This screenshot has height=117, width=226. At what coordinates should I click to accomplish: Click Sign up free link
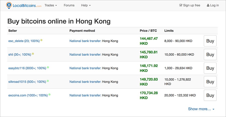coord(190,5)
